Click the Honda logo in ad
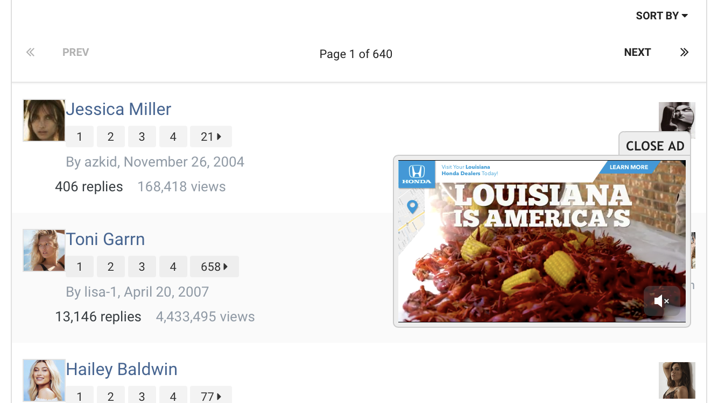Image resolution: width=718 pixels, height=403 pixels. (x=417, y=174)
